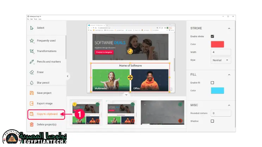
Task: Pick the Blur pencil tool
Action: tap(32, 83)
